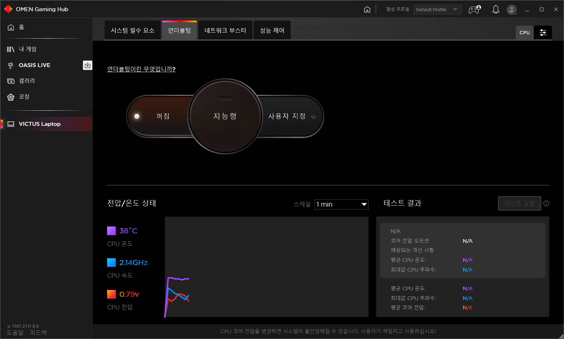The image size is (564, 339).
Task: Click the 내 게임 library icon
Action: click(11, 49)
